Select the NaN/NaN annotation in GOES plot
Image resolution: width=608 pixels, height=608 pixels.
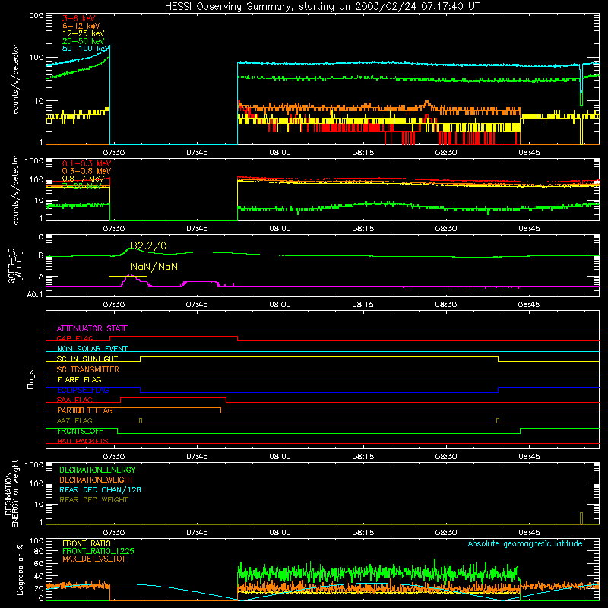pos(154,267)
